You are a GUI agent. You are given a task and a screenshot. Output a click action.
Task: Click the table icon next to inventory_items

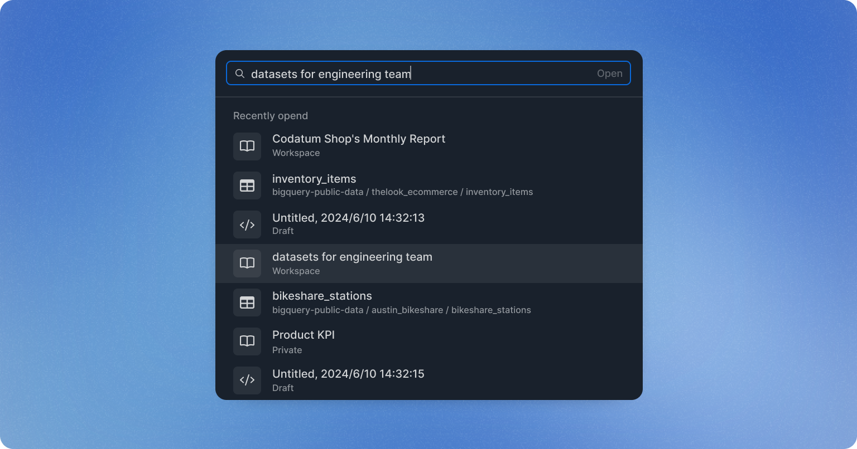coord(247,186)
